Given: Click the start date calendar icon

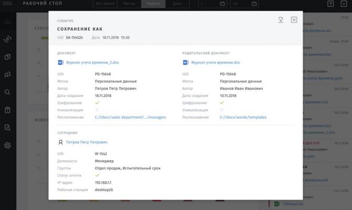Looking at the screenshot, I should (x=222, y=4).
